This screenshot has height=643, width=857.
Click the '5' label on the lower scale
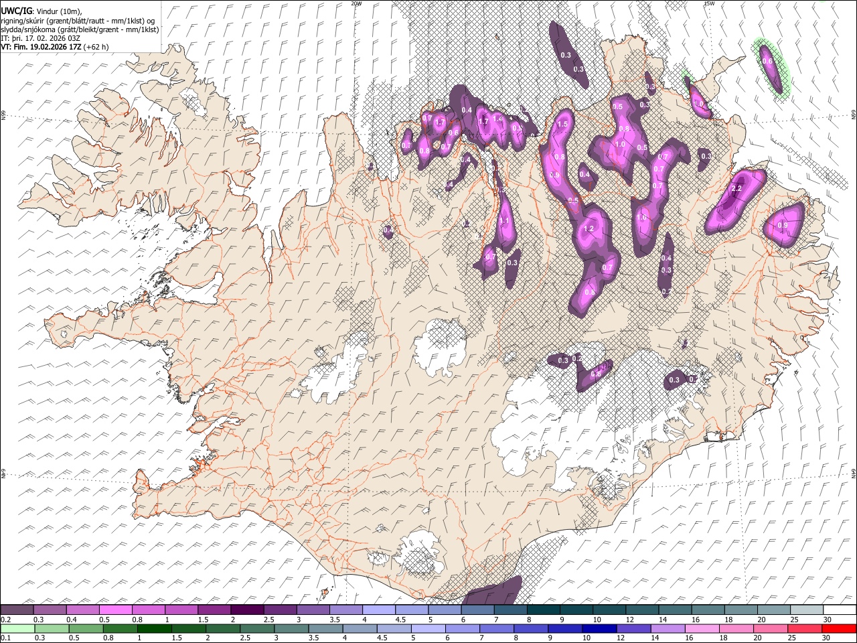pyautogui.click(x=414, y=638)
